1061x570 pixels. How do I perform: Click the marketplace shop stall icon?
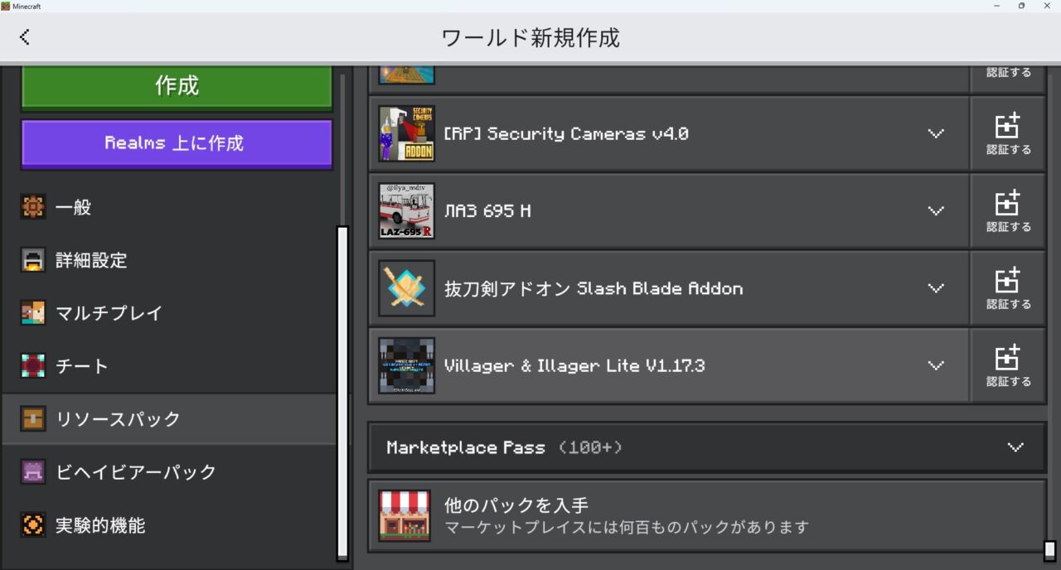(x=405, y=515)
